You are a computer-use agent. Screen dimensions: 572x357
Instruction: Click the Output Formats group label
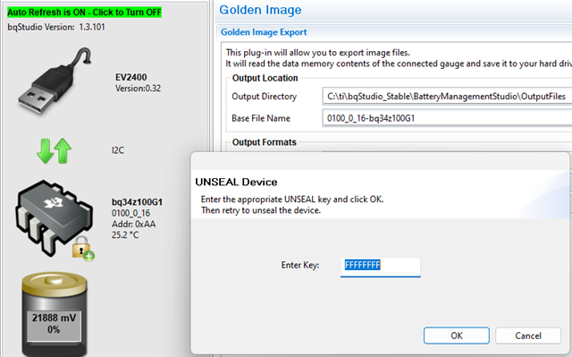click(x=265, y=142)
